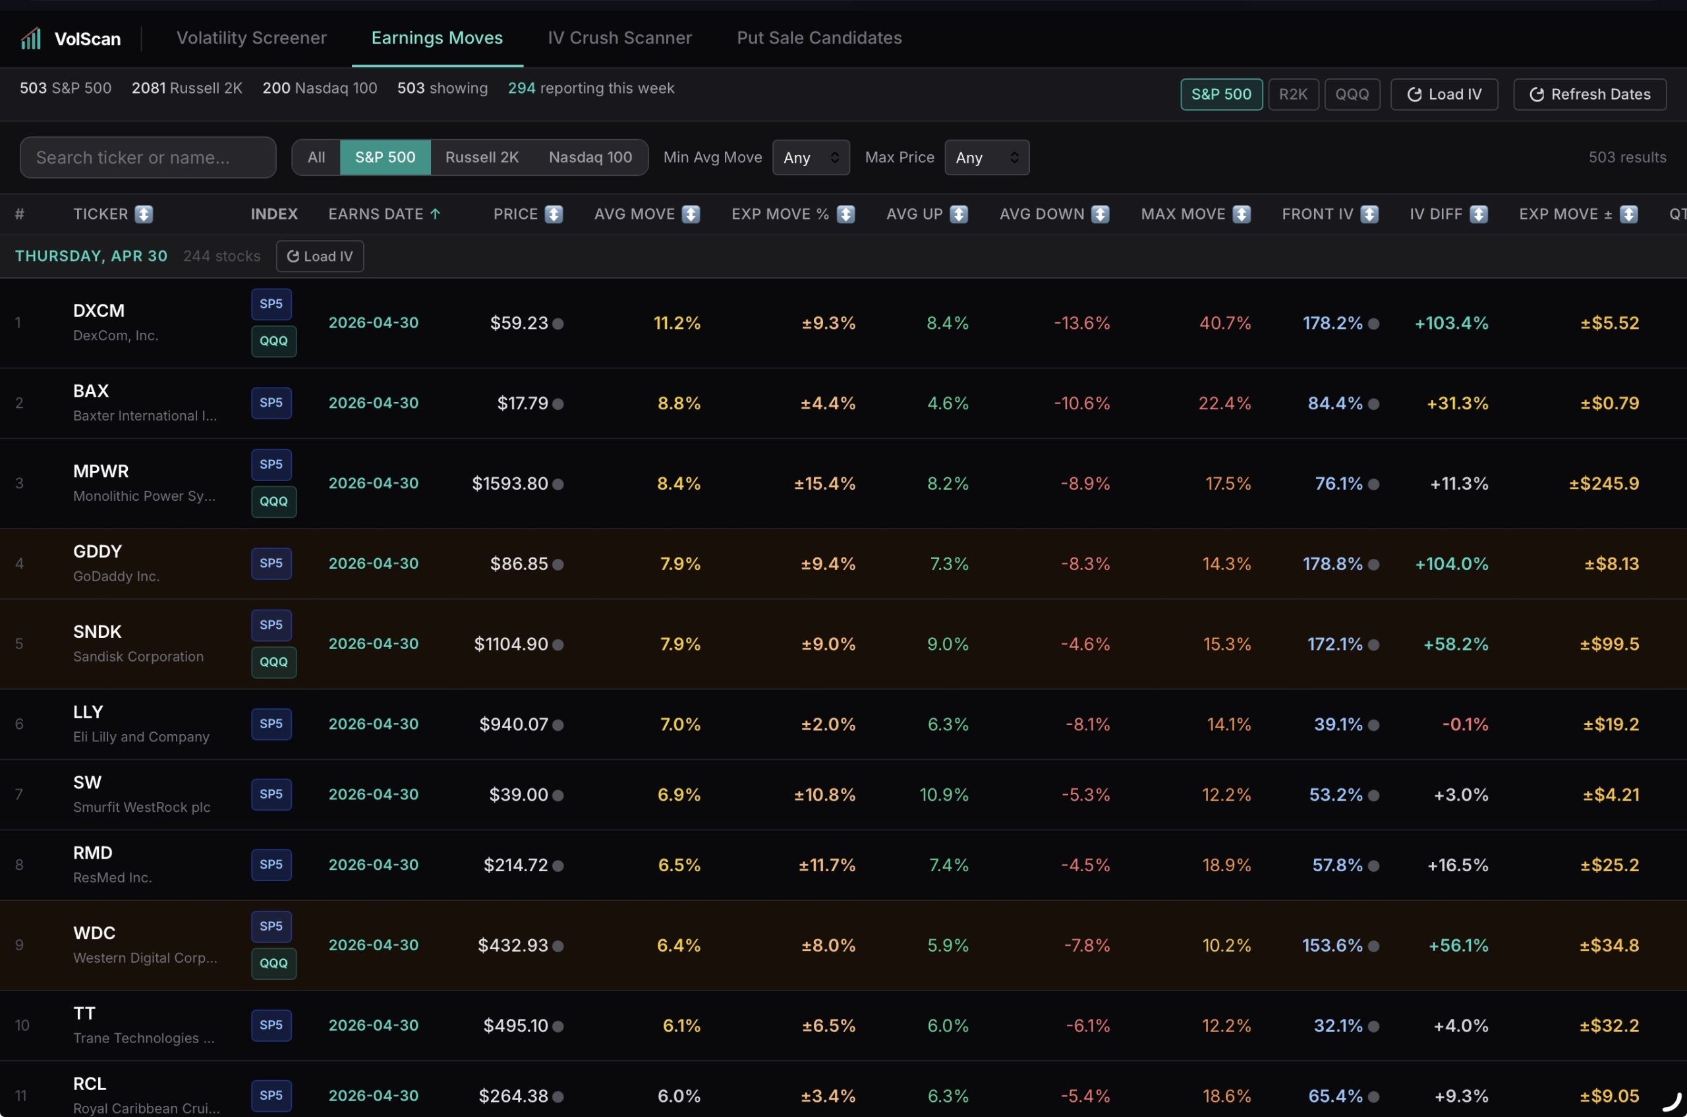Click the RCL max move 18.6%

coord(1226,1097)
